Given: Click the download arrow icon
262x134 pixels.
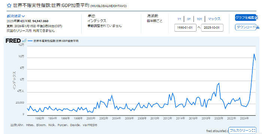Looking at the screenshot, I should [258, 27].
